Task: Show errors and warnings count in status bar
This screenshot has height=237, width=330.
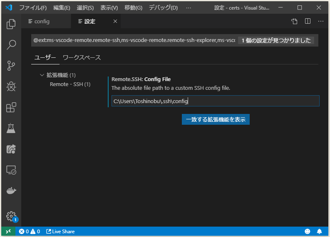Action: tap(30, 232)
